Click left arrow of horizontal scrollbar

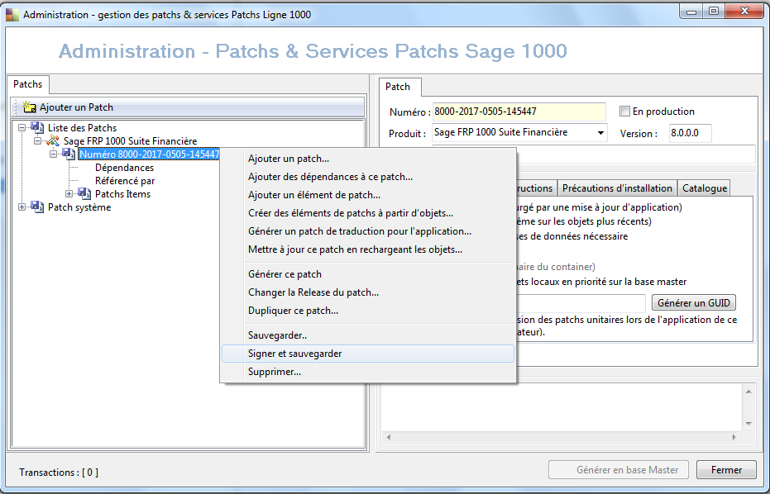coord(389,437)
